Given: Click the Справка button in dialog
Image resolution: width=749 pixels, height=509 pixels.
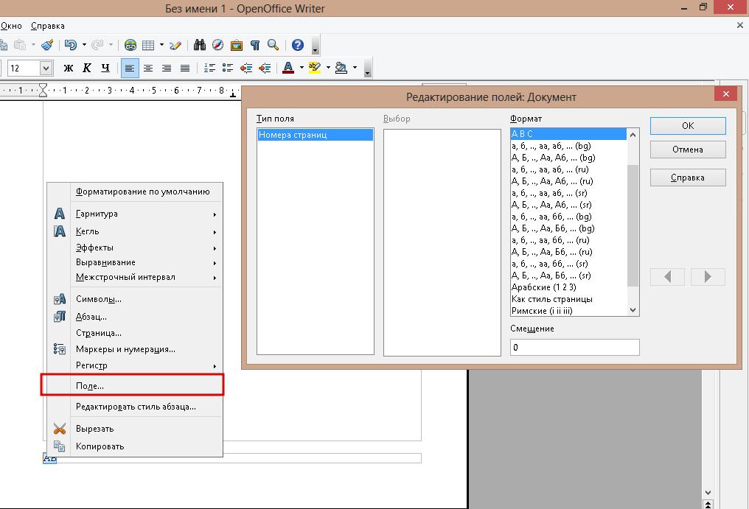Looking at the screenshot, I should coord(688,178).
